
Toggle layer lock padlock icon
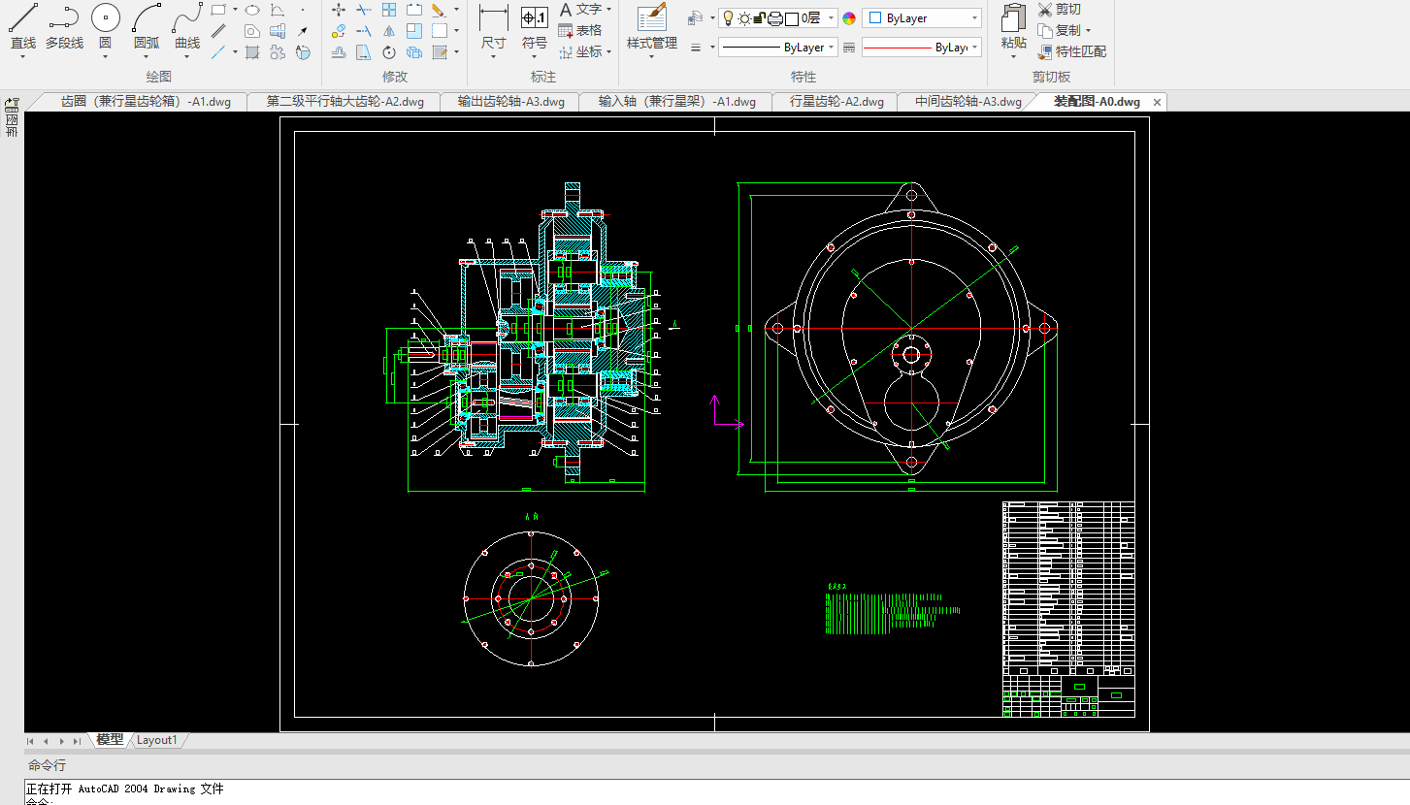click(759, 17)
